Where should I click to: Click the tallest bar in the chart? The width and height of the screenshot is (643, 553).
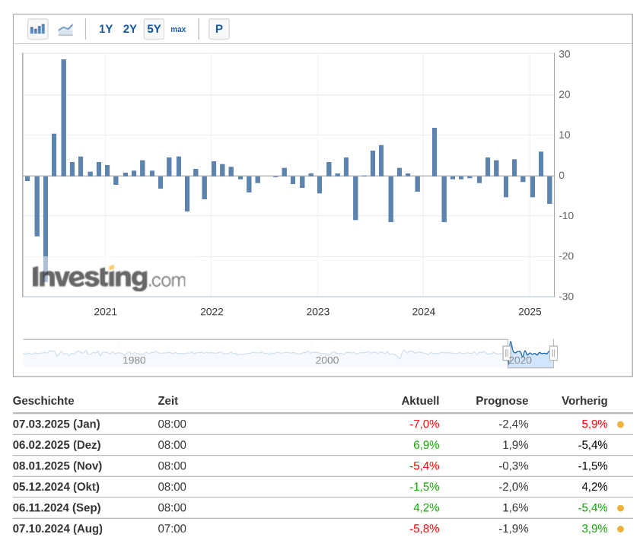(x=64, y=114)
